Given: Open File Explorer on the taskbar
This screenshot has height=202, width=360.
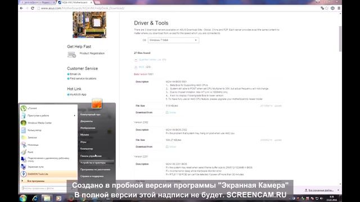Looking at the screenshot, I should click(x=47, y=198).
